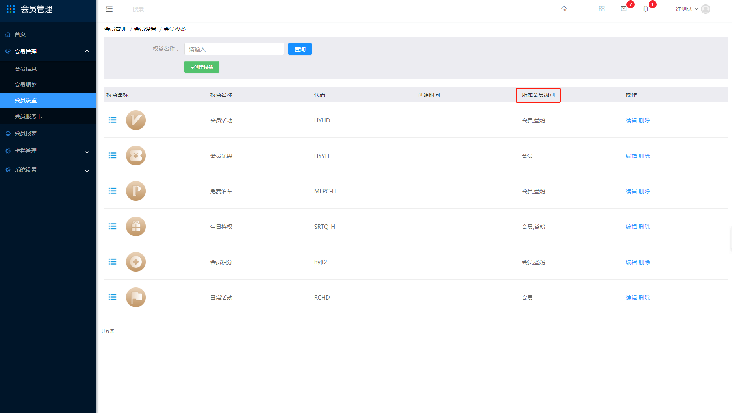Expand the 卡券管理 sidebar section

coord(48,151)
